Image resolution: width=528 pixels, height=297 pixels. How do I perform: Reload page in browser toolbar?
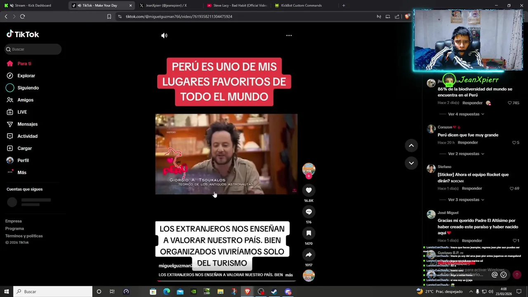coord(22,16)
